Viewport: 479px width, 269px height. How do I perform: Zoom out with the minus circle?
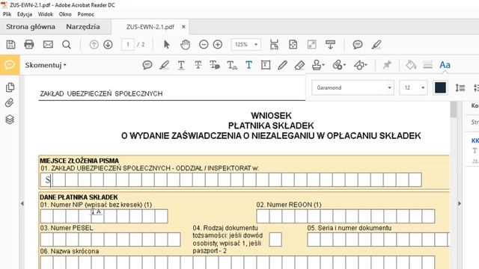204,45
